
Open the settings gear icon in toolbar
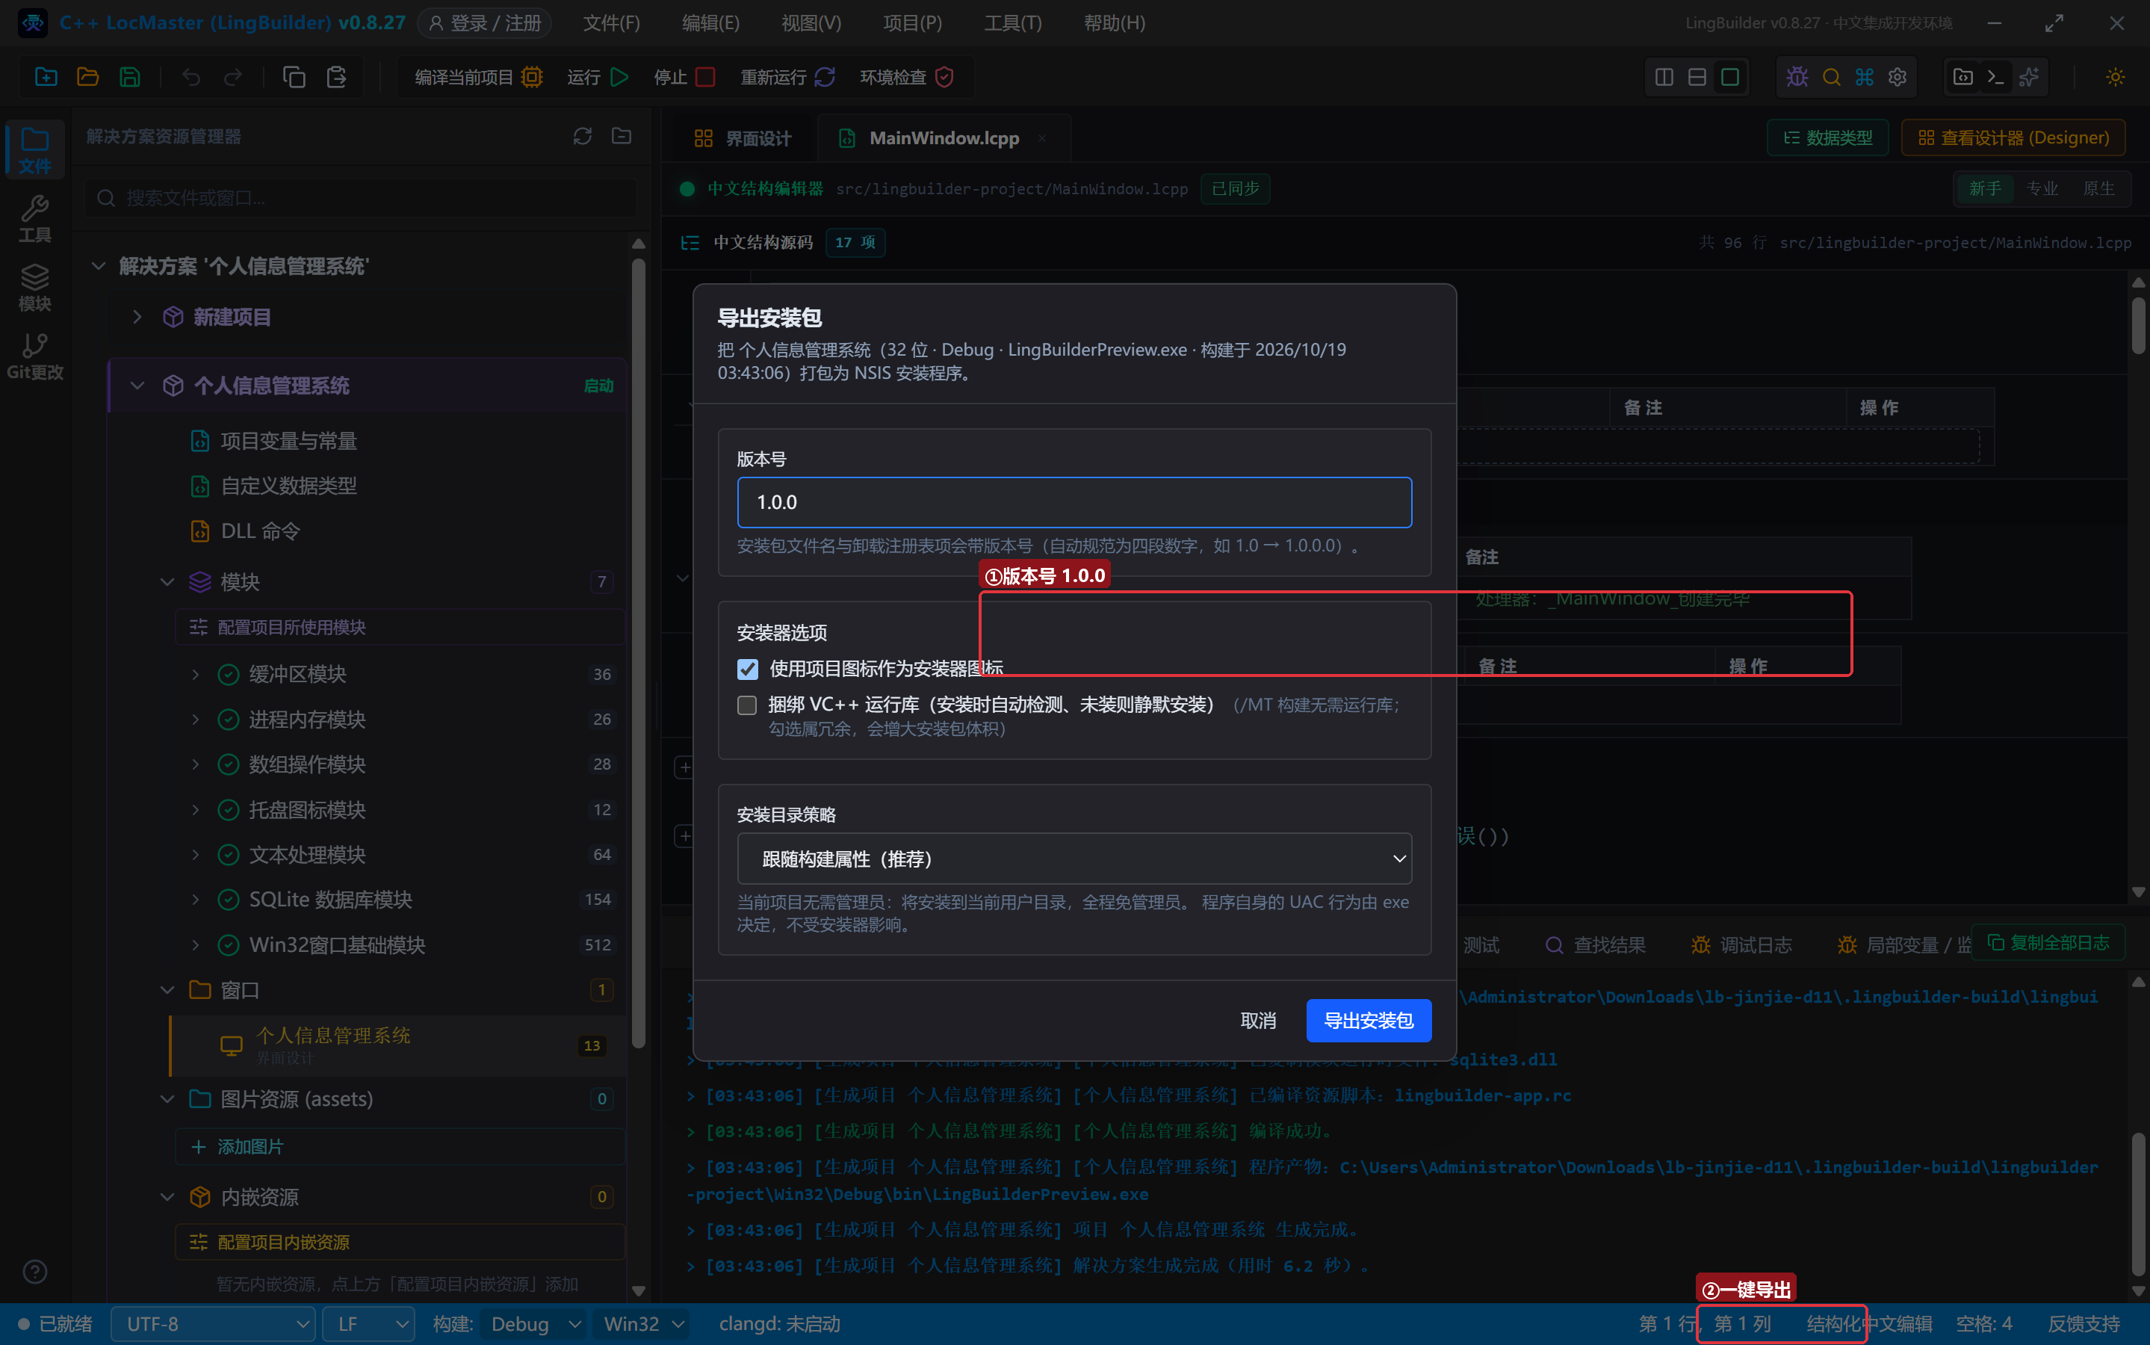(x=1897, y=78)
